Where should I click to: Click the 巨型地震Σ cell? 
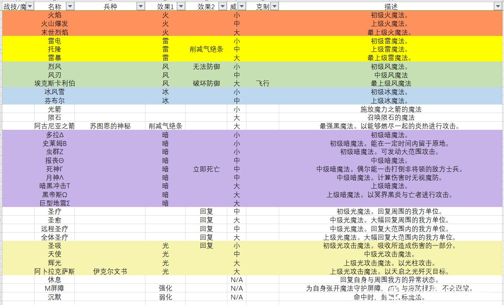point(55,203)
